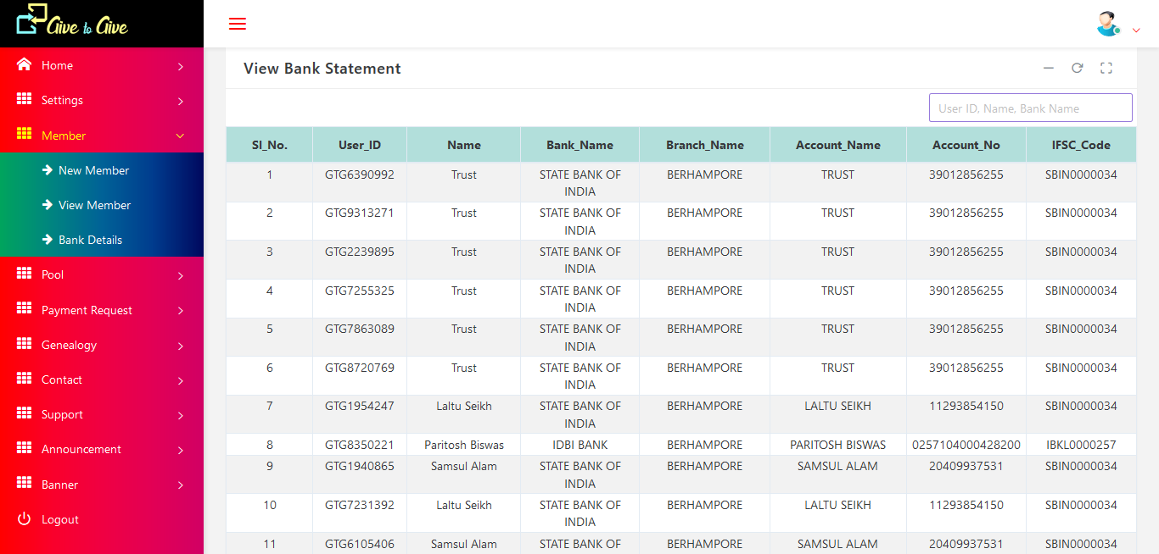Select user ID GTG1954247
Image resolution: width=1159 pixels, height=554 pixels.
coord(360,406)
